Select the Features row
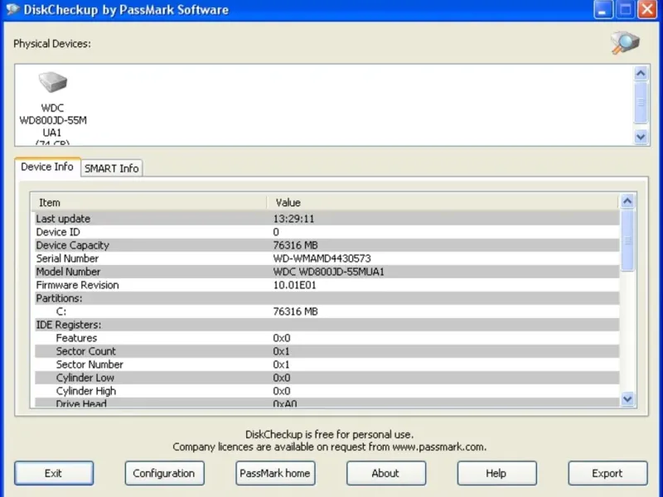The height and width of the screenshot is (497, 663). pos(327,338)
